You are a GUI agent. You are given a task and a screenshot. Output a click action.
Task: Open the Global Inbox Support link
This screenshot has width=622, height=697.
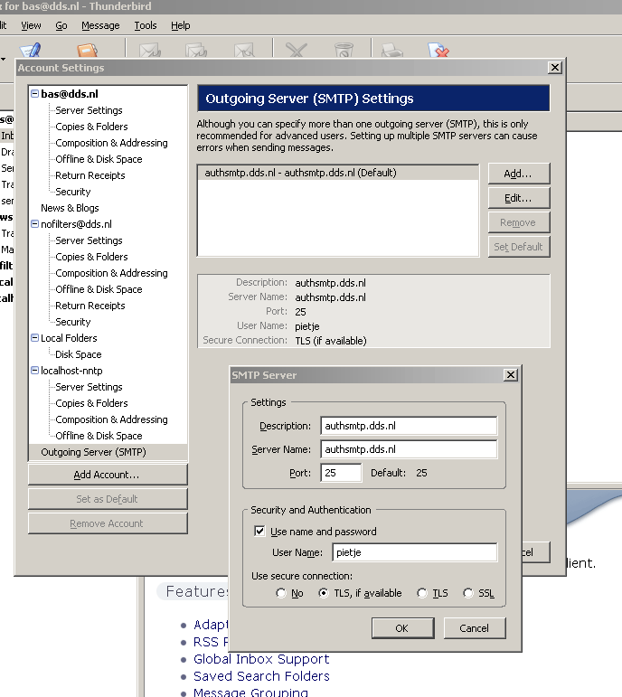[x=261, y=659]
